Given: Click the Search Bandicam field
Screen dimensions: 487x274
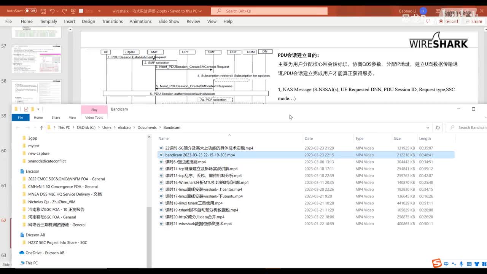Looking at the screenshot, I should pos(468,127).
